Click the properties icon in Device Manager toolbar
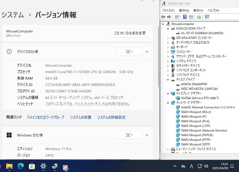This screenshot has width=239, height=172. coord(191,17)
